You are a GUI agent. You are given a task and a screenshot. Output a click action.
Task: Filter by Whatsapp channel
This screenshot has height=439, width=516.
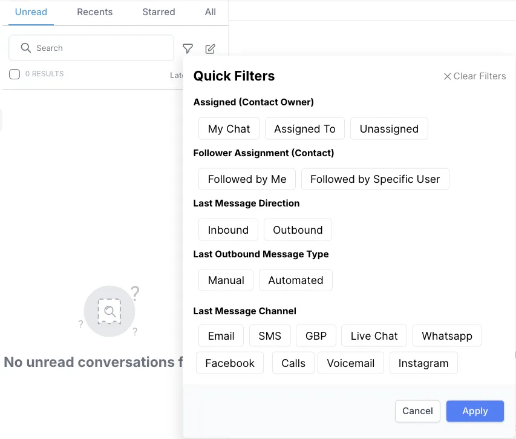[447, 335]
